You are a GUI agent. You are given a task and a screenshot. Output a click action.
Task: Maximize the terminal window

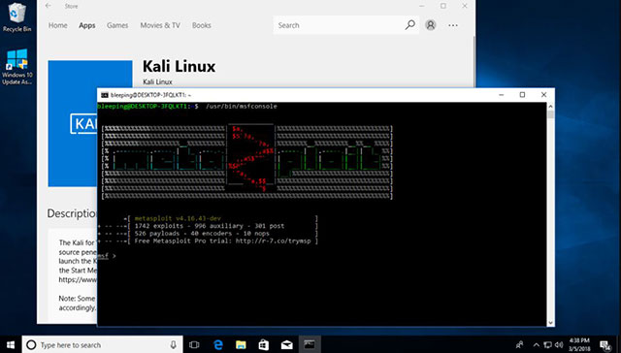522,95
